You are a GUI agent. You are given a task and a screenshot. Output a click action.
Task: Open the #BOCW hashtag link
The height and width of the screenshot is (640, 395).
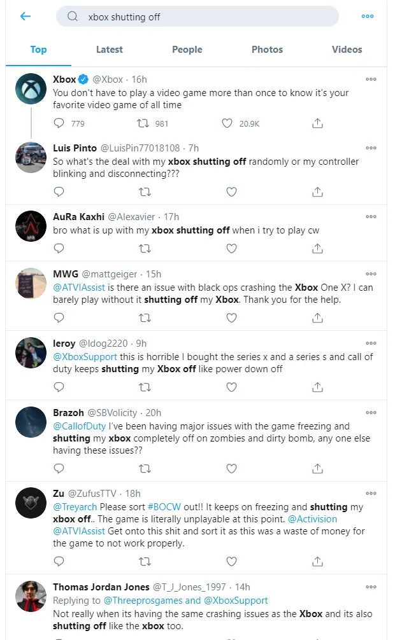tap(164, 507)
